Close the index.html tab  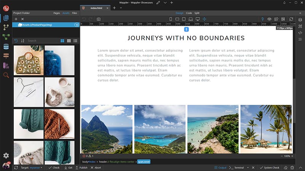[x=108, y=8]
